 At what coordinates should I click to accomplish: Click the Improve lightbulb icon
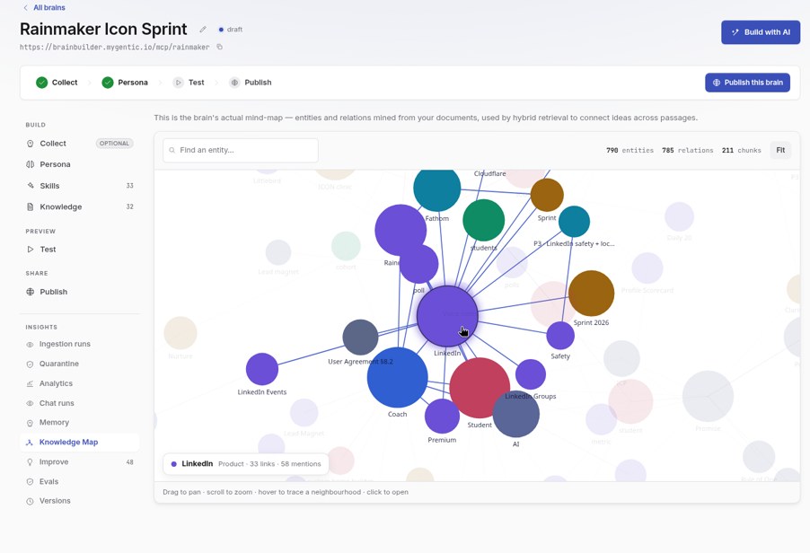(x=30, y=462)
